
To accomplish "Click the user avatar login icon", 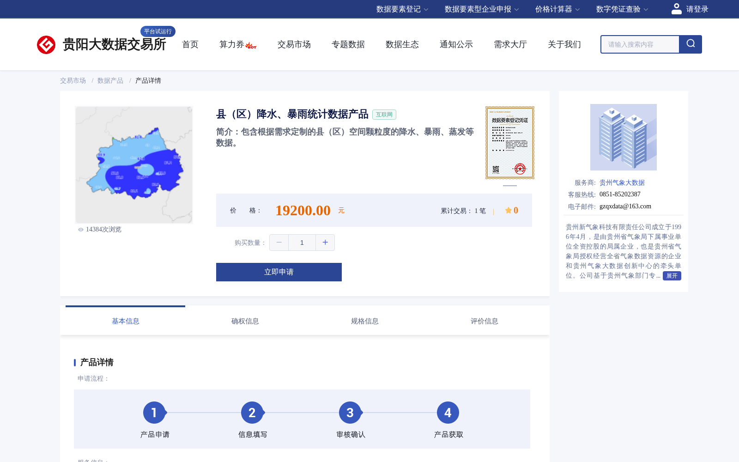I will tap(677, 9).
